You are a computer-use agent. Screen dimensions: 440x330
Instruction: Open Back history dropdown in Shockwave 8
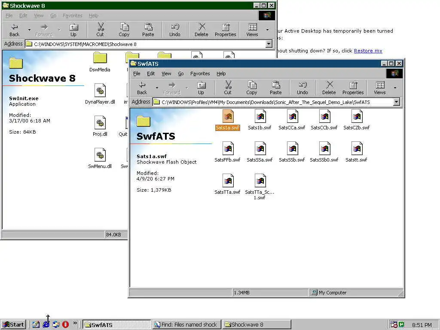pos(29,30)
